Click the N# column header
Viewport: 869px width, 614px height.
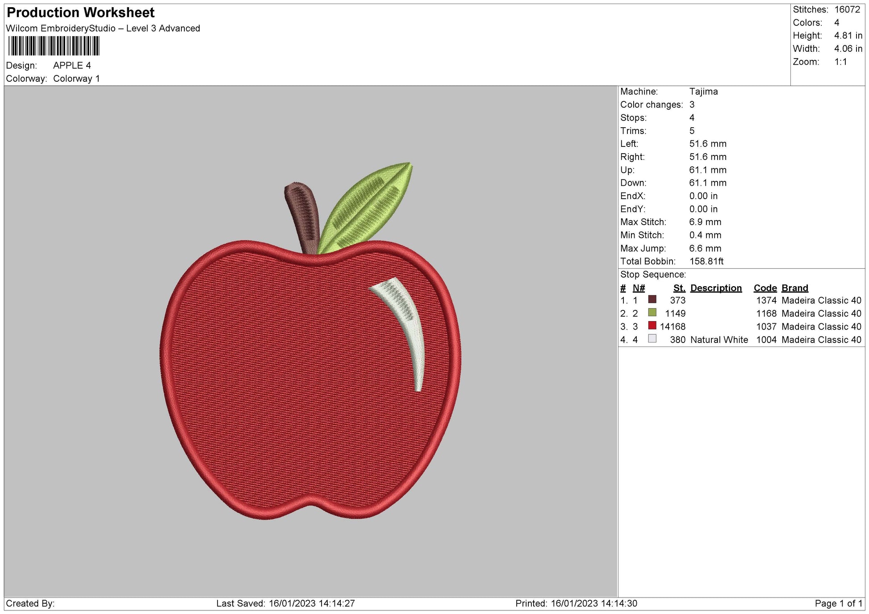(639, 288)
